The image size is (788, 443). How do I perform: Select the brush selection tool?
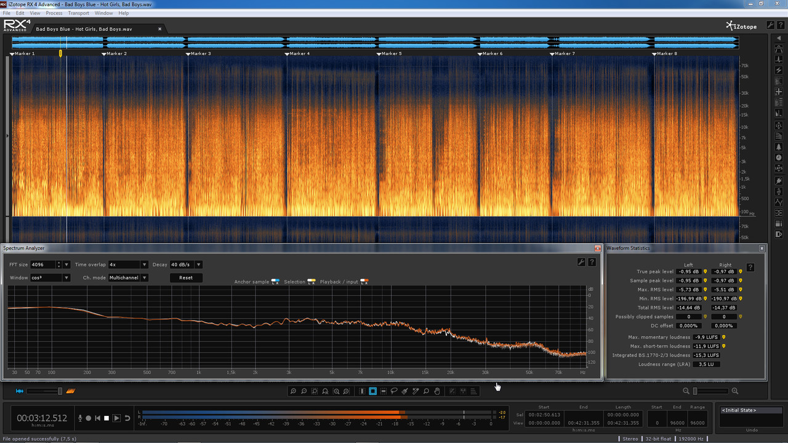tap(404, 391)
